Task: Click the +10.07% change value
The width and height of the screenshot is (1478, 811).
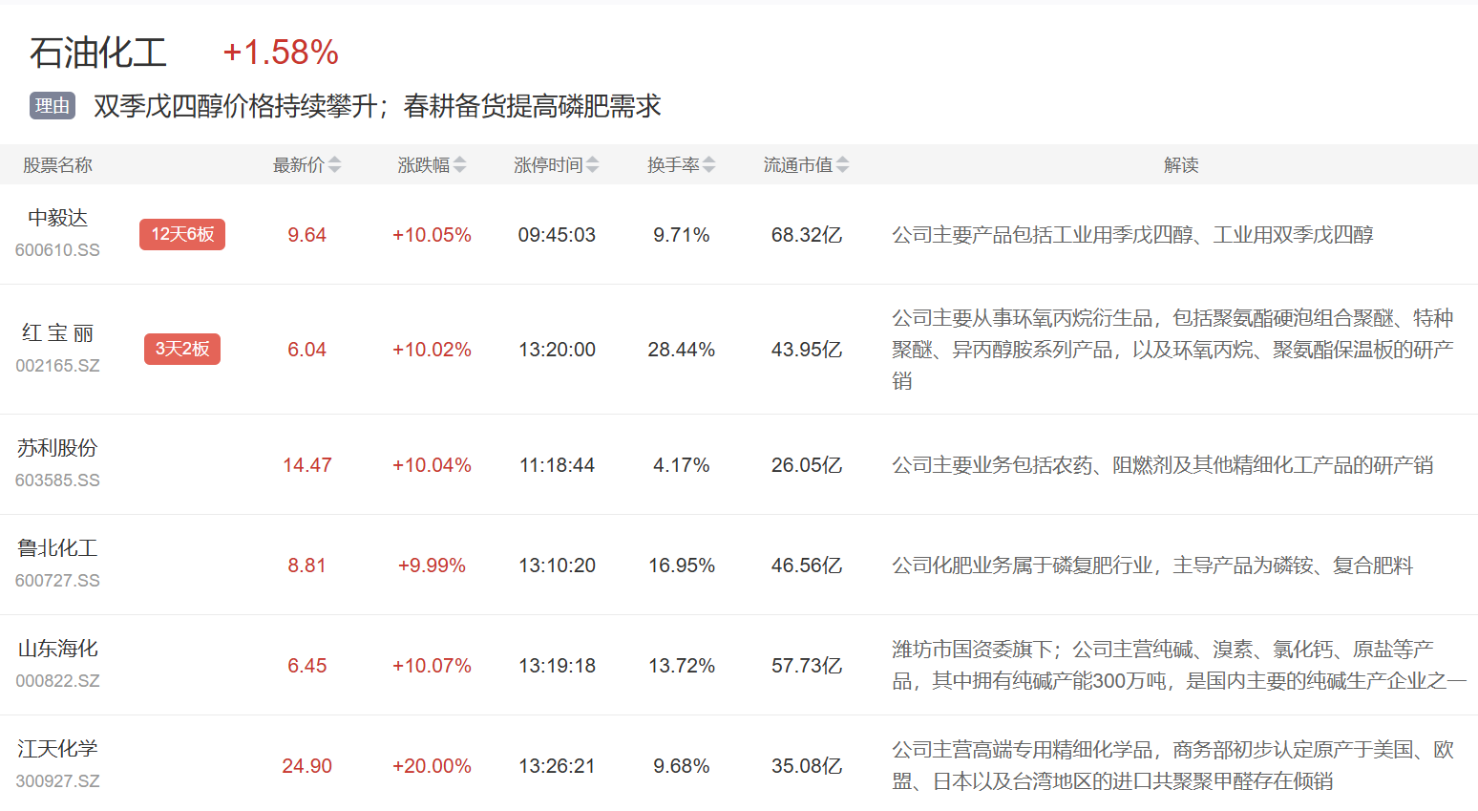Action: click(x=432, y=666)
